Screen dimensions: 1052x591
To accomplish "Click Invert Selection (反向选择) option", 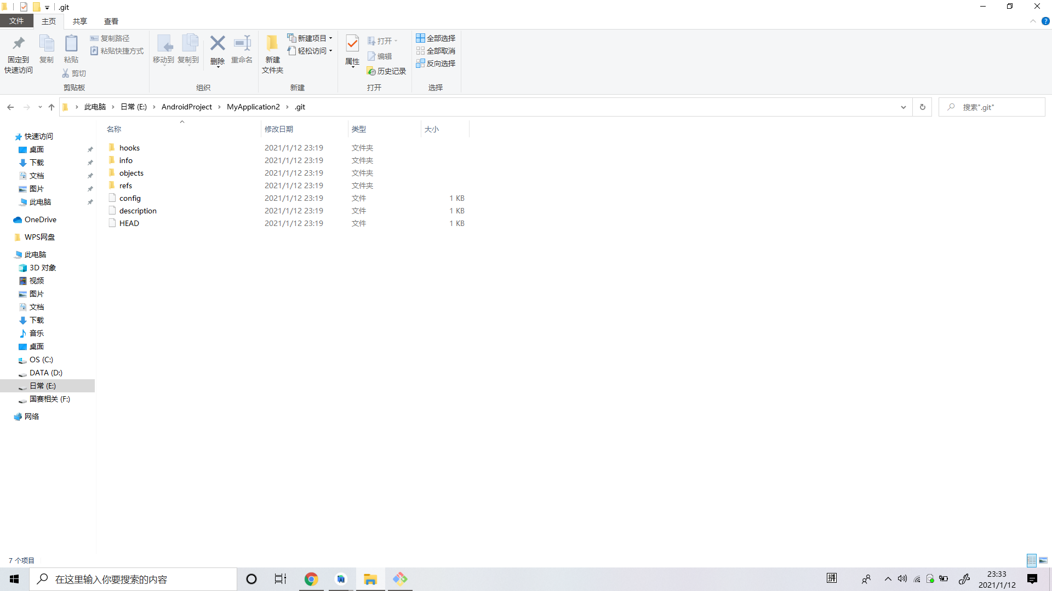I will (436, 63).
